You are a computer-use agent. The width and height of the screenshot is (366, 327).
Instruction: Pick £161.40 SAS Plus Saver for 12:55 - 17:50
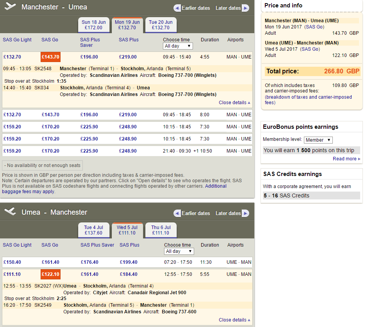89,274
